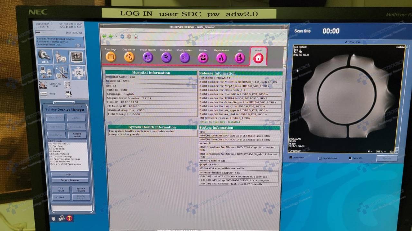Click the Start... button
The width and height of the screenshot is (412, 231).
70,175
